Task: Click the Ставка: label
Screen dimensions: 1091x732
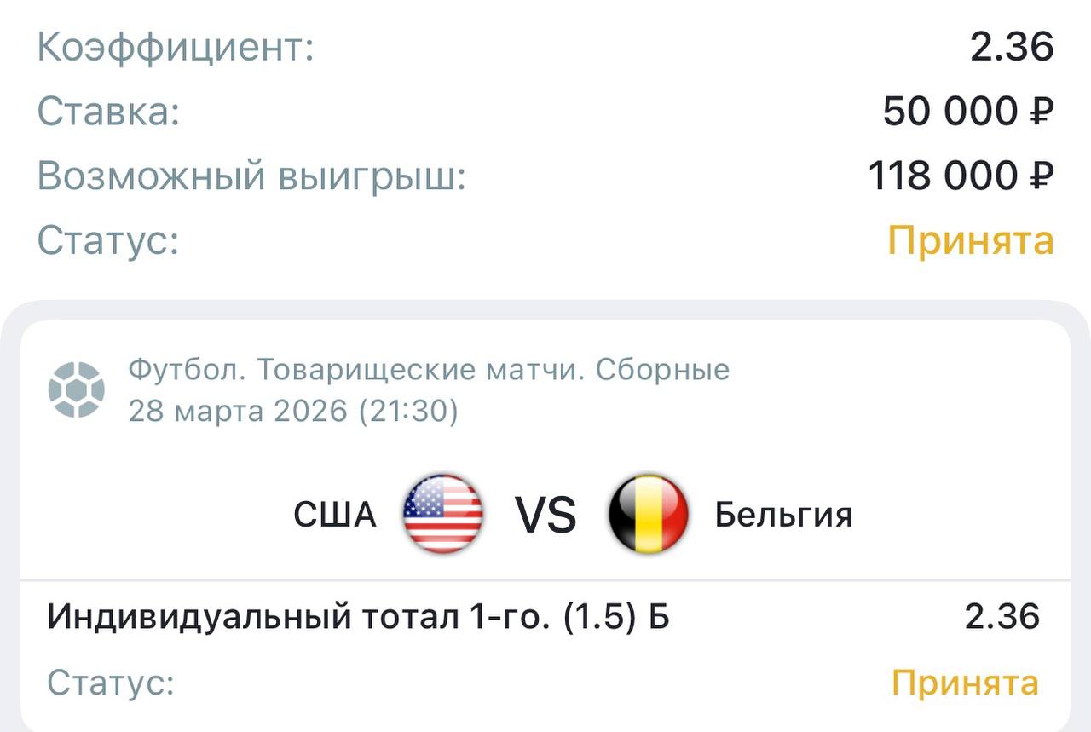Action: coord(108,112)
